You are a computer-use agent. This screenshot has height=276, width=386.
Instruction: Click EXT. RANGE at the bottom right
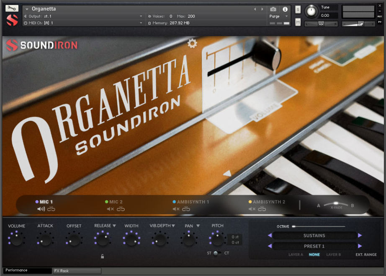(366, 255)
